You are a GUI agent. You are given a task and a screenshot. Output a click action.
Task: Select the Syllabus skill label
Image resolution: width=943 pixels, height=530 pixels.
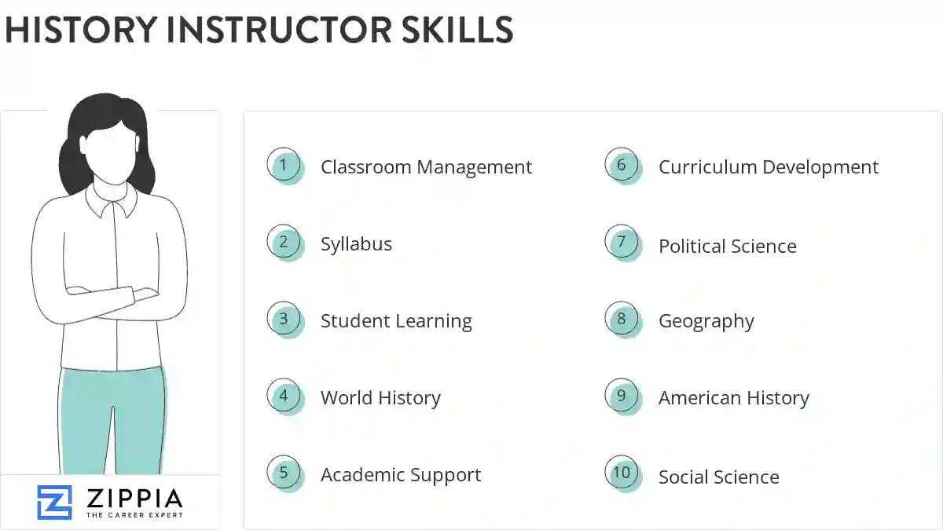click(356, 244)
